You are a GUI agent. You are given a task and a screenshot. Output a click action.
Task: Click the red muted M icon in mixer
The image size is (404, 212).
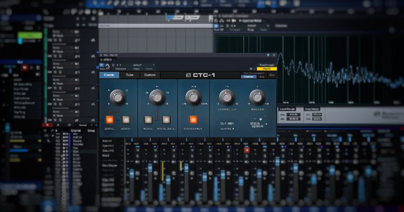(247, 150)
